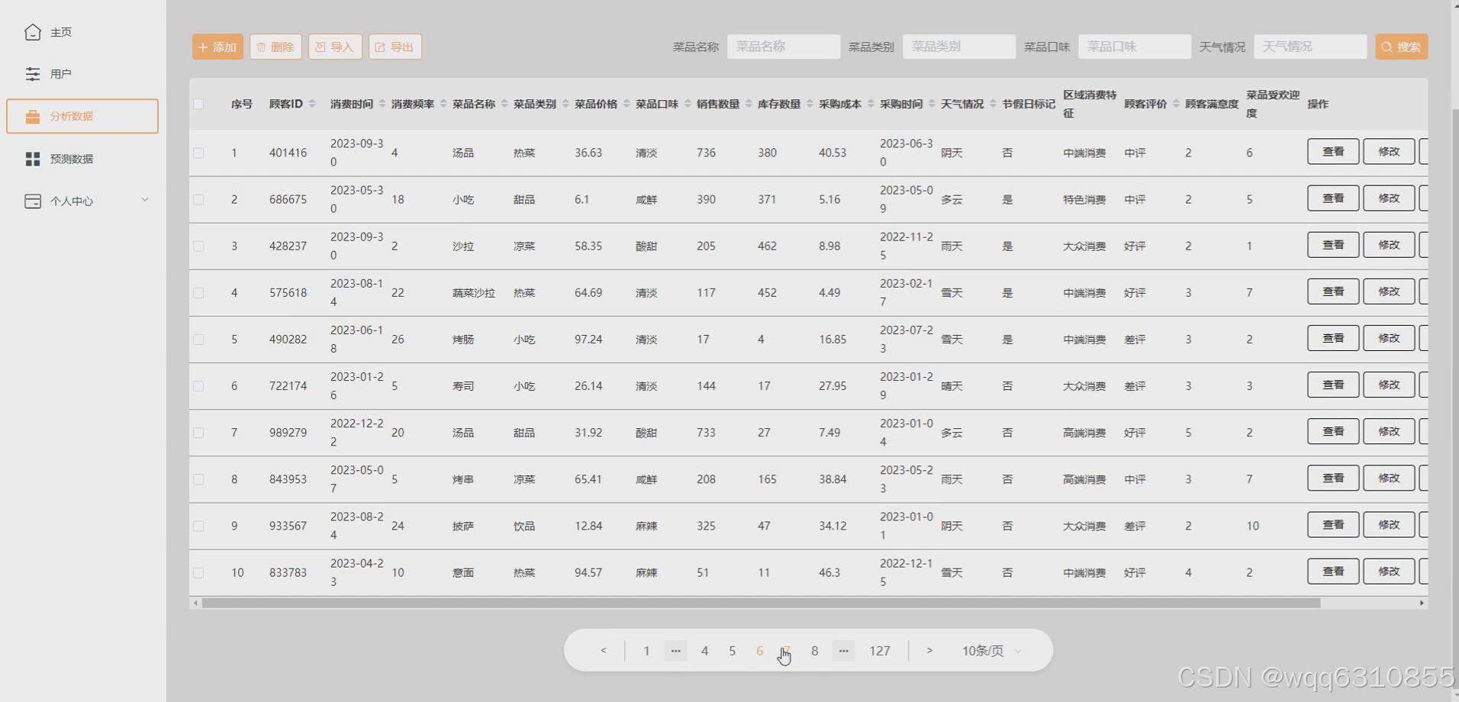This screenshot has height=702, width=1459.
Task: Click the sort arrows on 顾客ID column
Action: (x=312, y=104)
